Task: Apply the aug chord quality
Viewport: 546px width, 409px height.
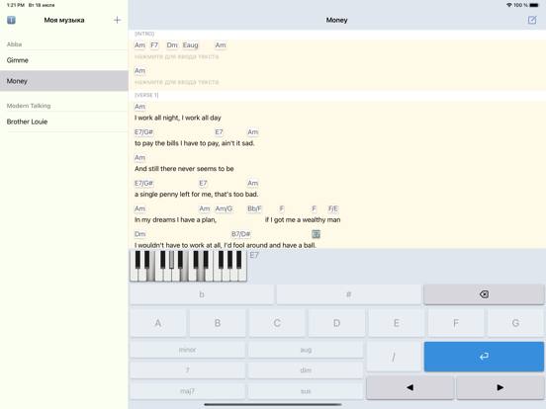Action: (306, 350)
